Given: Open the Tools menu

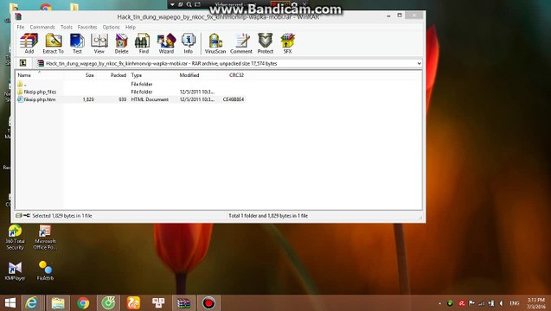Looking at the screenshot, I should click(x=67, y=27).
